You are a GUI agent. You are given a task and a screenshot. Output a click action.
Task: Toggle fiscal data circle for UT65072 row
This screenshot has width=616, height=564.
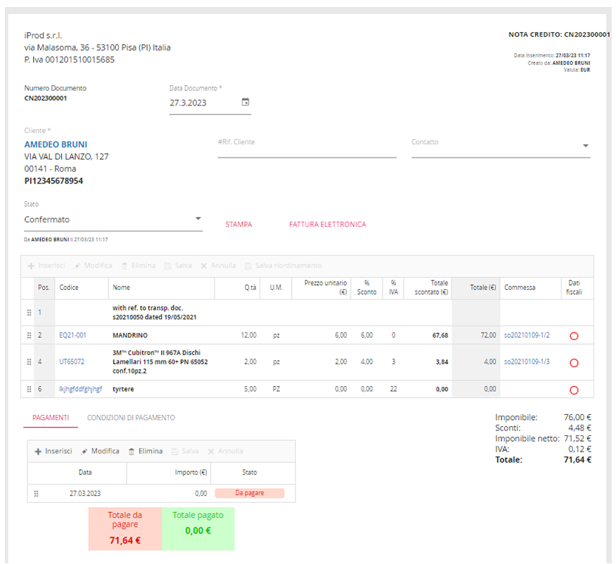[x=573, y=363]
